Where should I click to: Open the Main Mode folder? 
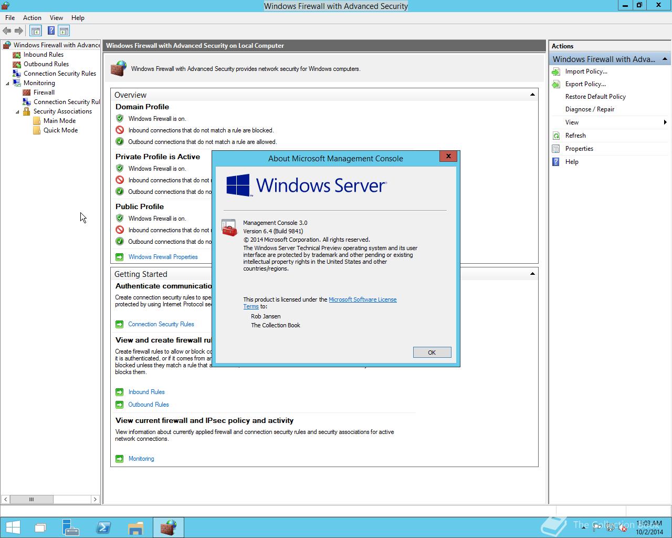point(59,121)
